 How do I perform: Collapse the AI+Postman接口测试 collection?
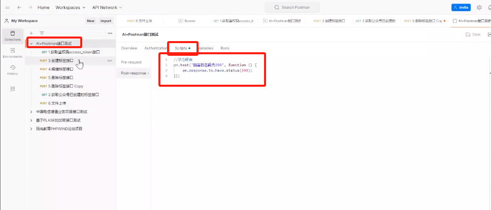pos(31,44)
